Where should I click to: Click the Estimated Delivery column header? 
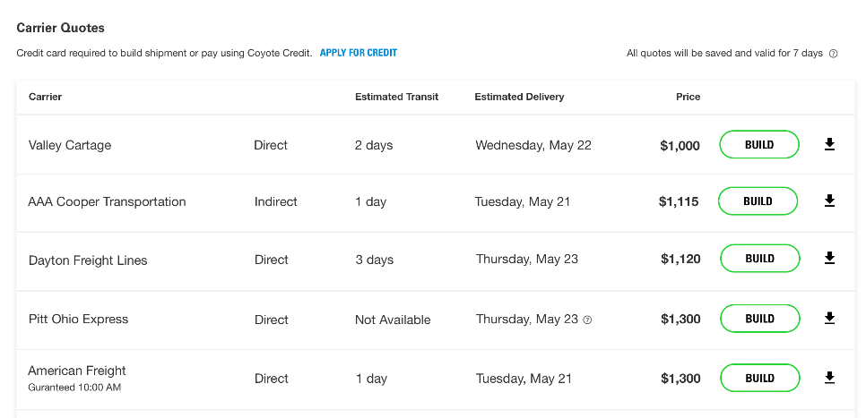pyautogui.click(x=519, y=97)
